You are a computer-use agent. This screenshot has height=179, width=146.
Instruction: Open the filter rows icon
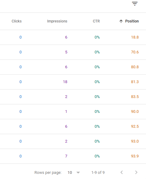click(135, 4)
